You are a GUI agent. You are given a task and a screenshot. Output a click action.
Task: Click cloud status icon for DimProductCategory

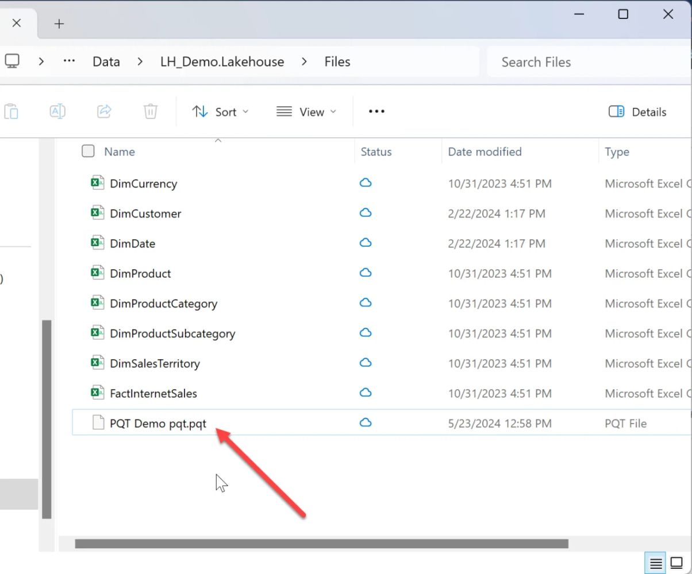[365, 302]
